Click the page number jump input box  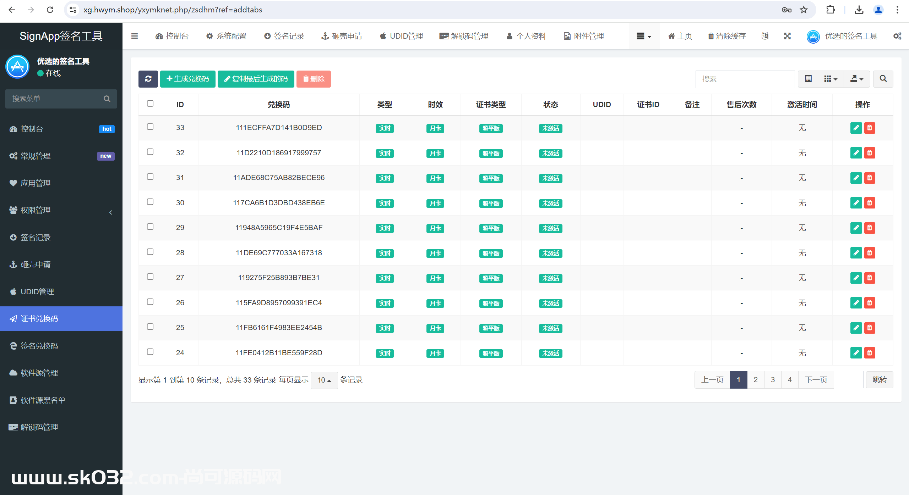click(850, 380)
